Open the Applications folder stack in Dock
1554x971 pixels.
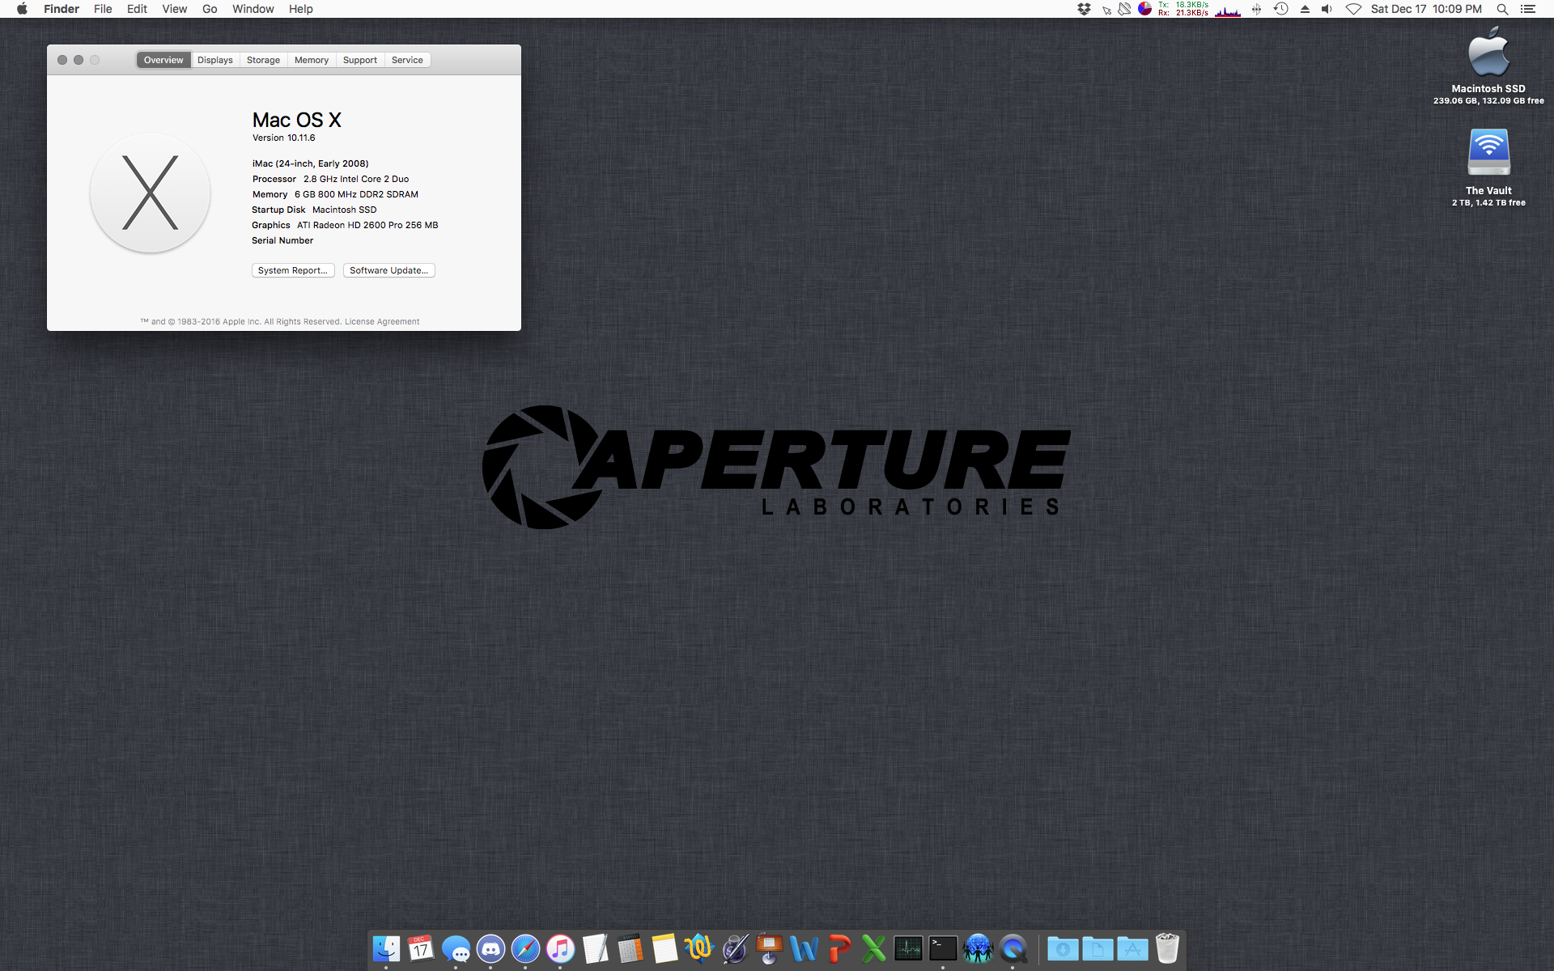(1132, 948)
